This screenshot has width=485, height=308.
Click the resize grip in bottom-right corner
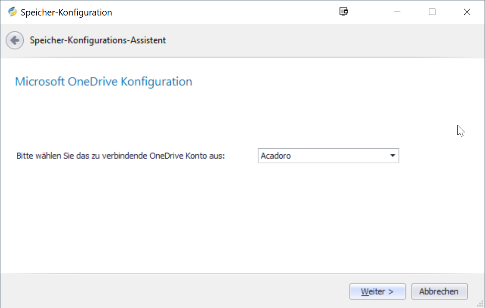click(481, 304)
